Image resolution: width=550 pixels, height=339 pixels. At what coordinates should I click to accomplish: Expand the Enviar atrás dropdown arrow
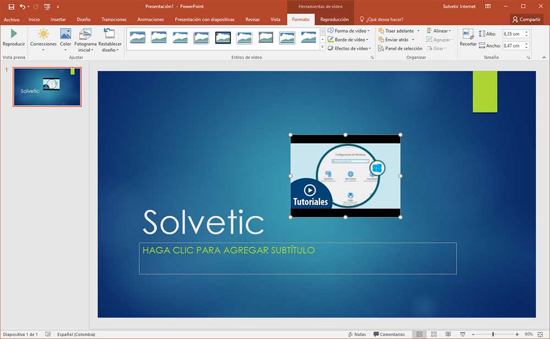[413, 39]
